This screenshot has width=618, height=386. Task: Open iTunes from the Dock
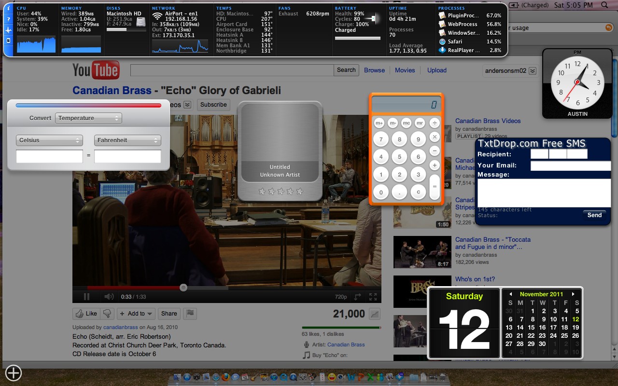click(274, 377)
